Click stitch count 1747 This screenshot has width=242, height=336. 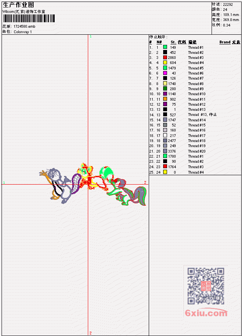click(x=172, y=120)
